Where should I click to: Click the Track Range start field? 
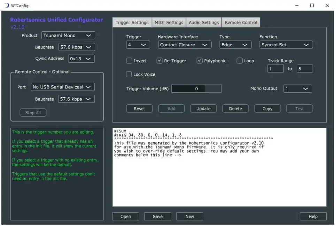[x=275, y=69]
